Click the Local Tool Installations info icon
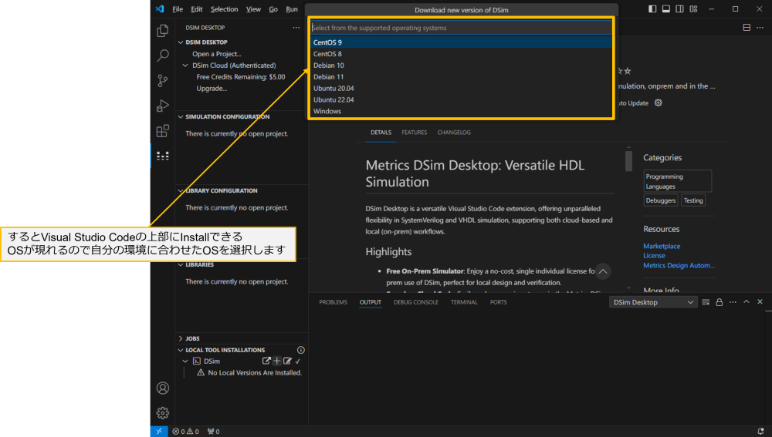Screen dimensions: 772x437 (x=301, y=350)
